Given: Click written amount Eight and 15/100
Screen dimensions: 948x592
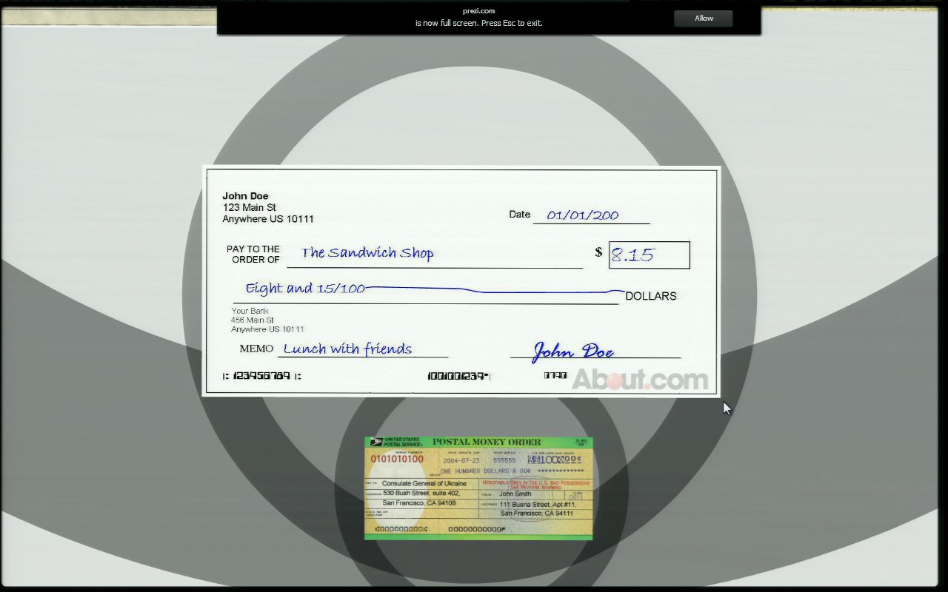Looking at the screenshot, I should (305, 288).
